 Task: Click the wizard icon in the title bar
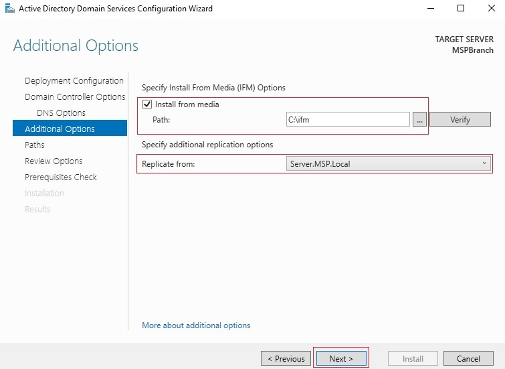tap(10, 9)
